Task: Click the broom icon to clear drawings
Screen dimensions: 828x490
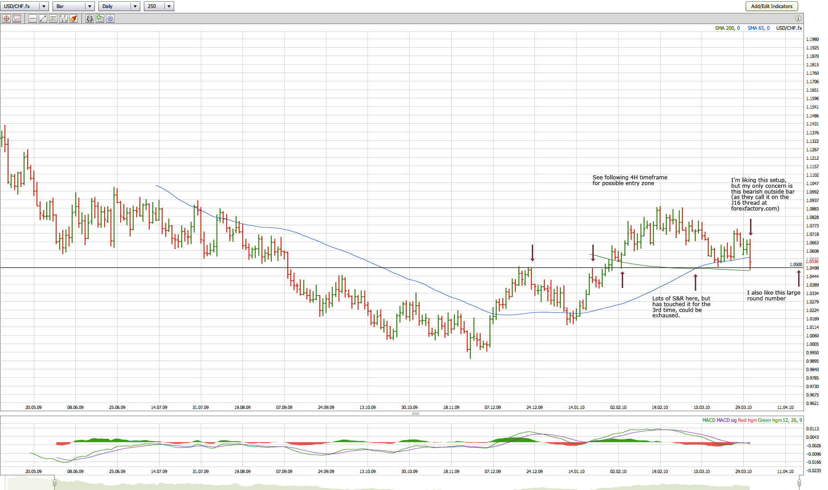Action: tap(73, 19)
